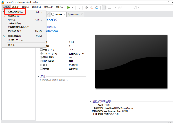The height and width of the screenshot is (123, 173).
Task: Click the hard disk icon beside 硬盘 (SCSI)
Action: (x=41, y=50)
